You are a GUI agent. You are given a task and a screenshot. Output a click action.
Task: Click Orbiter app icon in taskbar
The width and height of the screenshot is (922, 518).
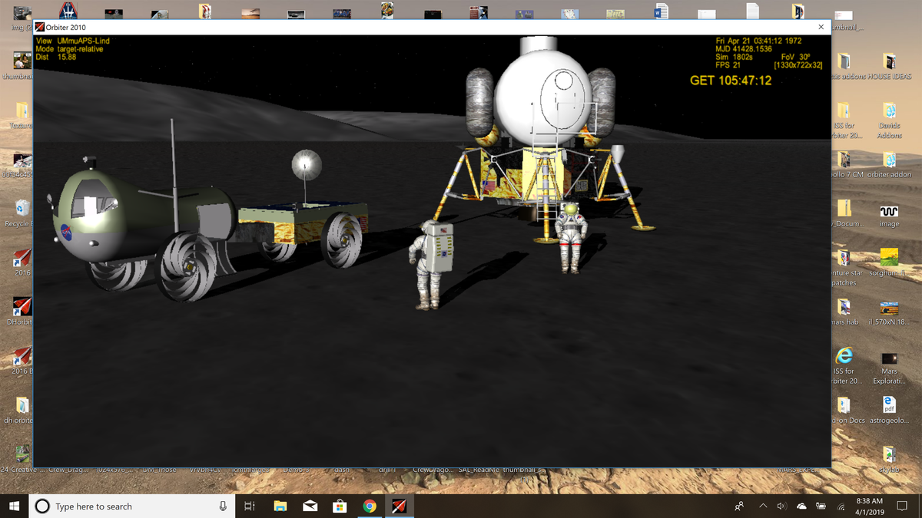pyautogui.click(x=400, y=506)
